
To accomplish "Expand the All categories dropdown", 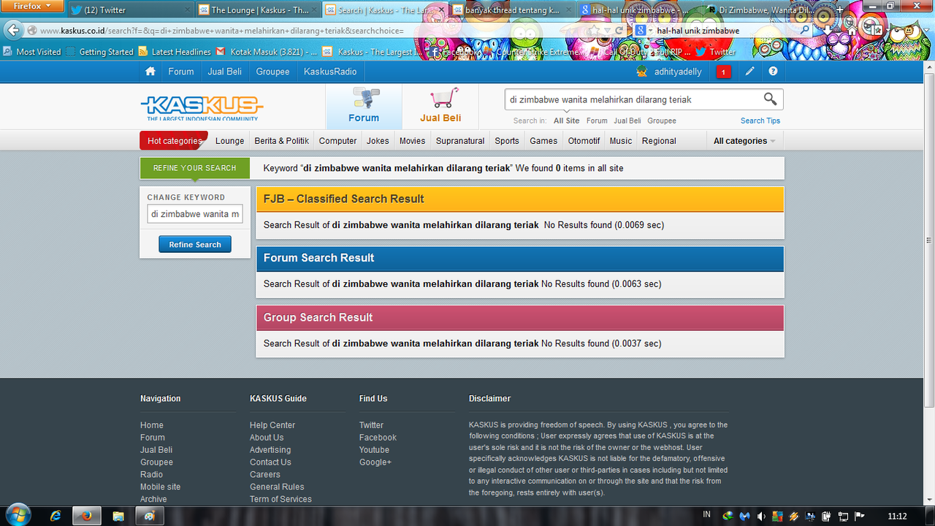I will click(744, 141).
